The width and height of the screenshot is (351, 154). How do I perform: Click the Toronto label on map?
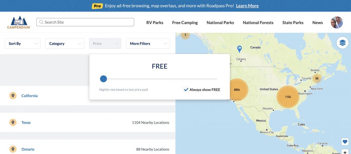306,79
